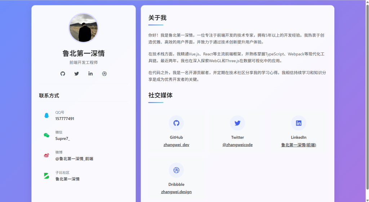Click the GitHub circle icon in social media card
This screenshot has height=202, width=369.
coord(176,123)
